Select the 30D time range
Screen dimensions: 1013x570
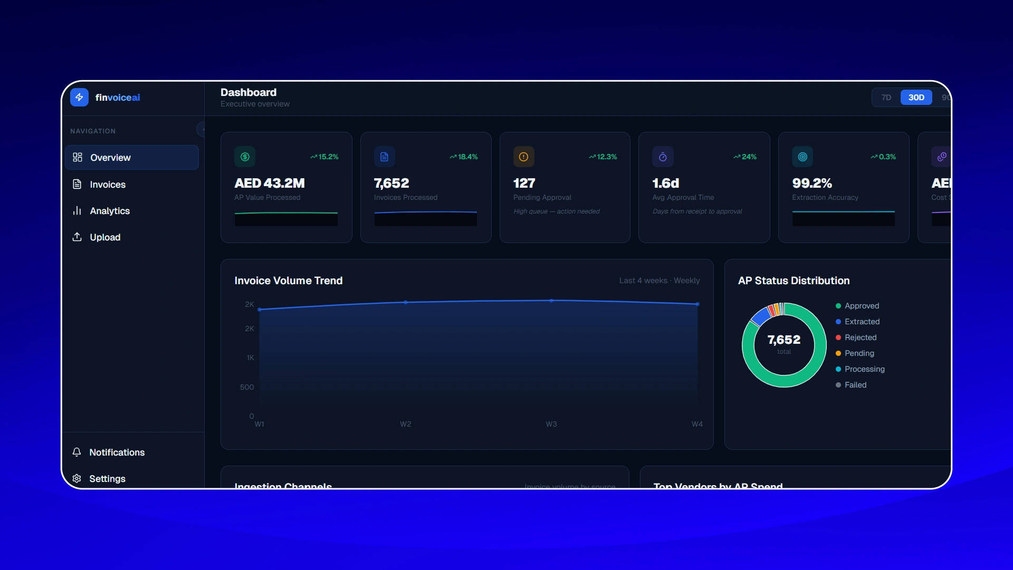pyautogui.click(x=916, y=98)
